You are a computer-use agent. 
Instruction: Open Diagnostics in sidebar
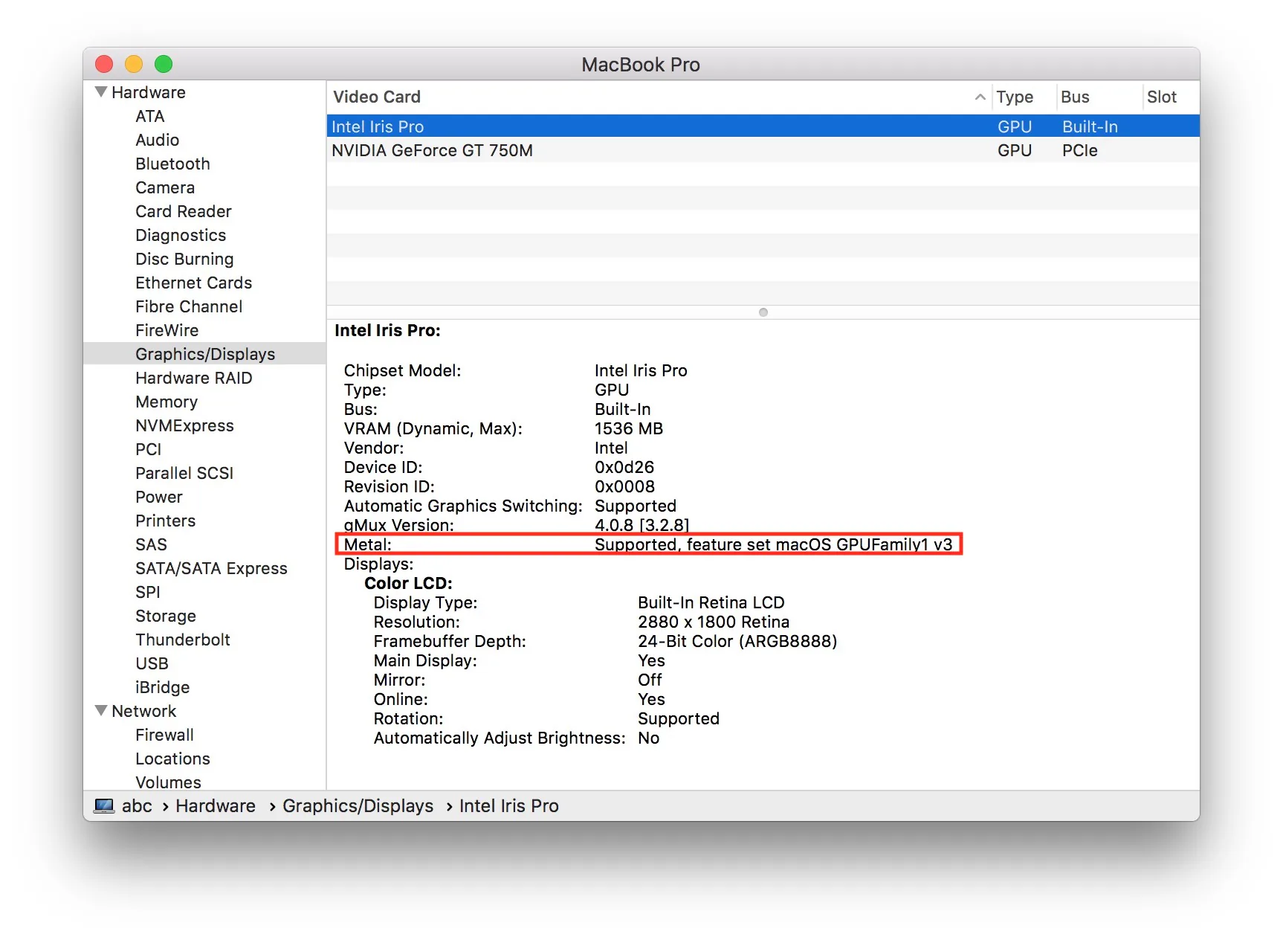point(181,235)
